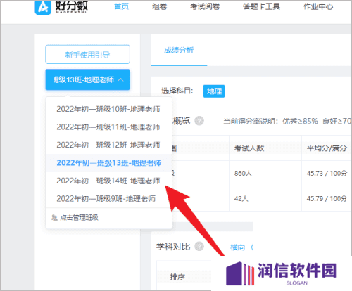Image resolution: width=352 pixels, height=291 pixels.
Task: Select the 地理 subject tag
Action: coord(214,91)
